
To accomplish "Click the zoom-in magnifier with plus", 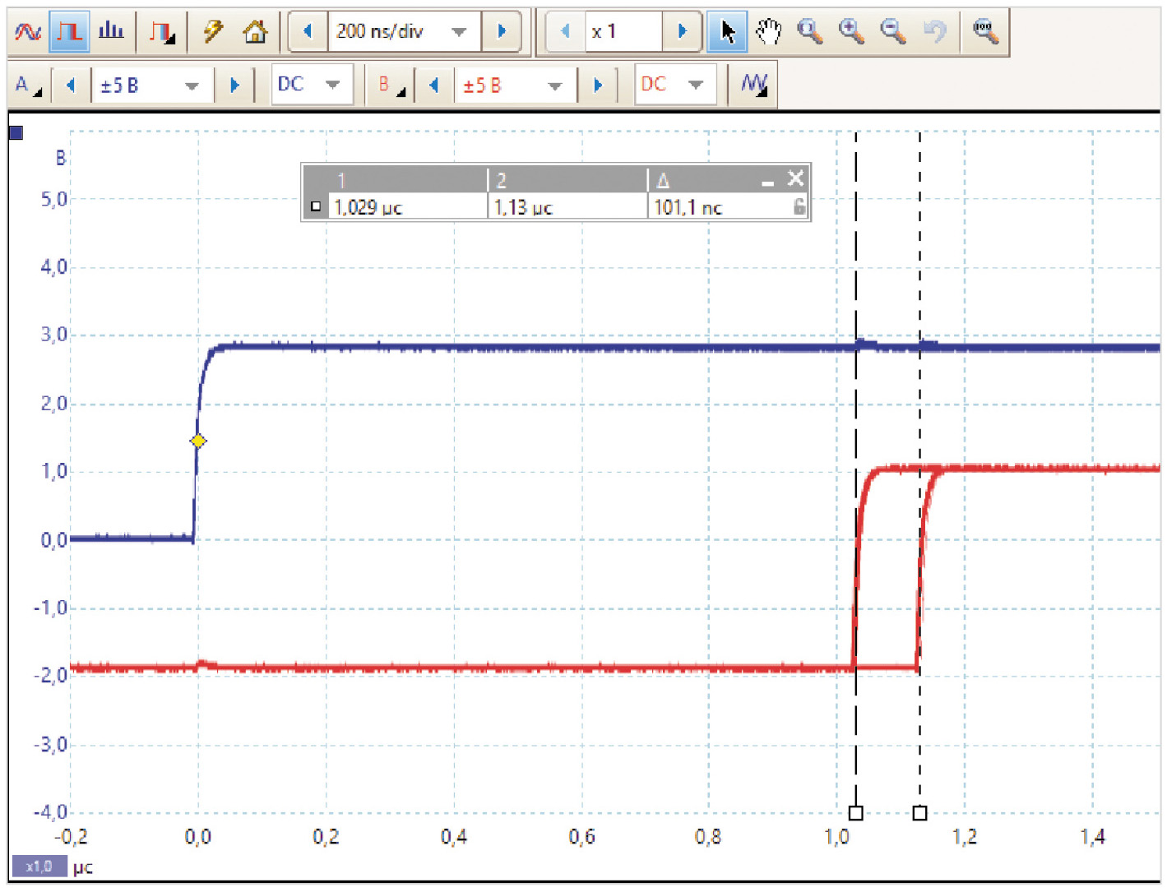I will click(850, 32).
